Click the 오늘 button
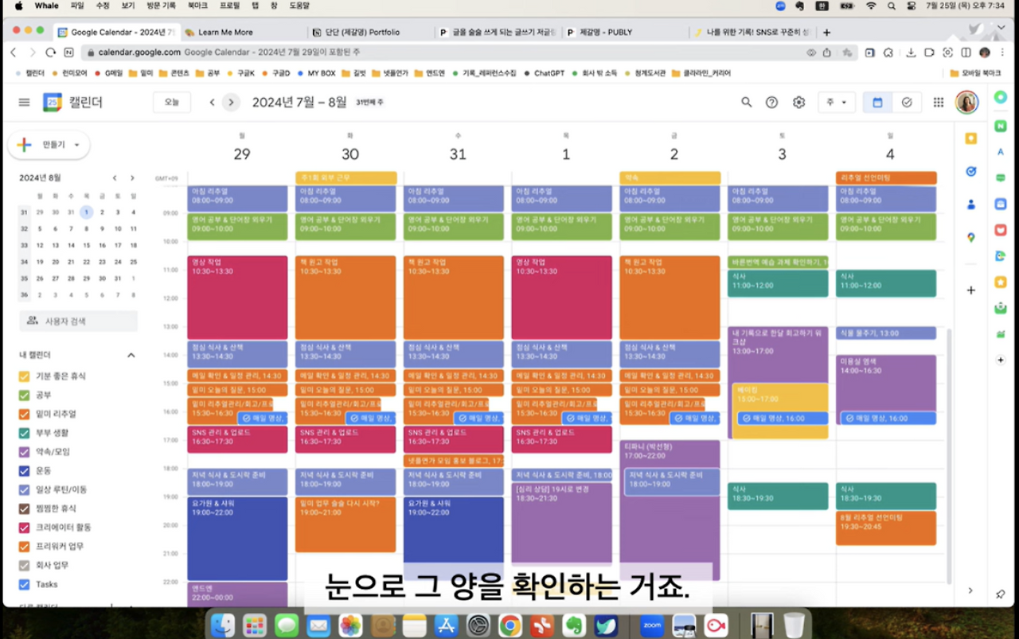The image size is (1019, 639). 170,103
